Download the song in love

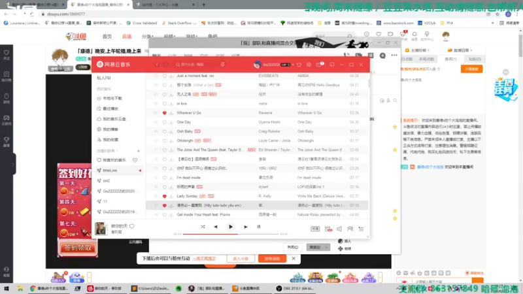[171, 104]
